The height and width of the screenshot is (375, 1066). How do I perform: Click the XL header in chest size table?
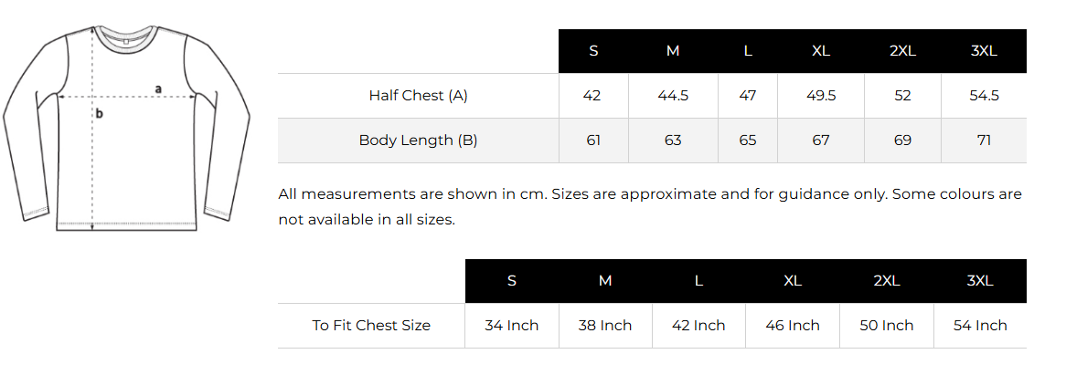(793, 281)
